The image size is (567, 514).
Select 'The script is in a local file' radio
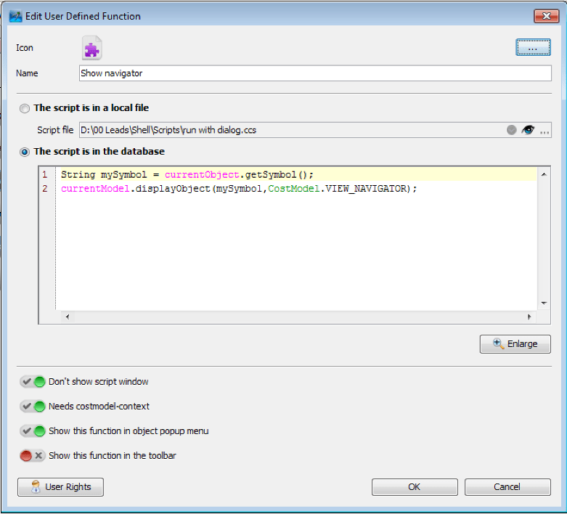click(25, 108)
